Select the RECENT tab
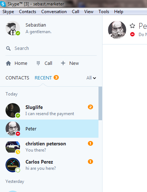Screen dimensions: 147x192 coord(43,78)
